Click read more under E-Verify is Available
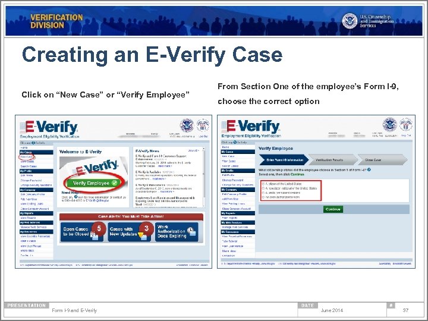 pyautogui.click(x=159, y=179)
